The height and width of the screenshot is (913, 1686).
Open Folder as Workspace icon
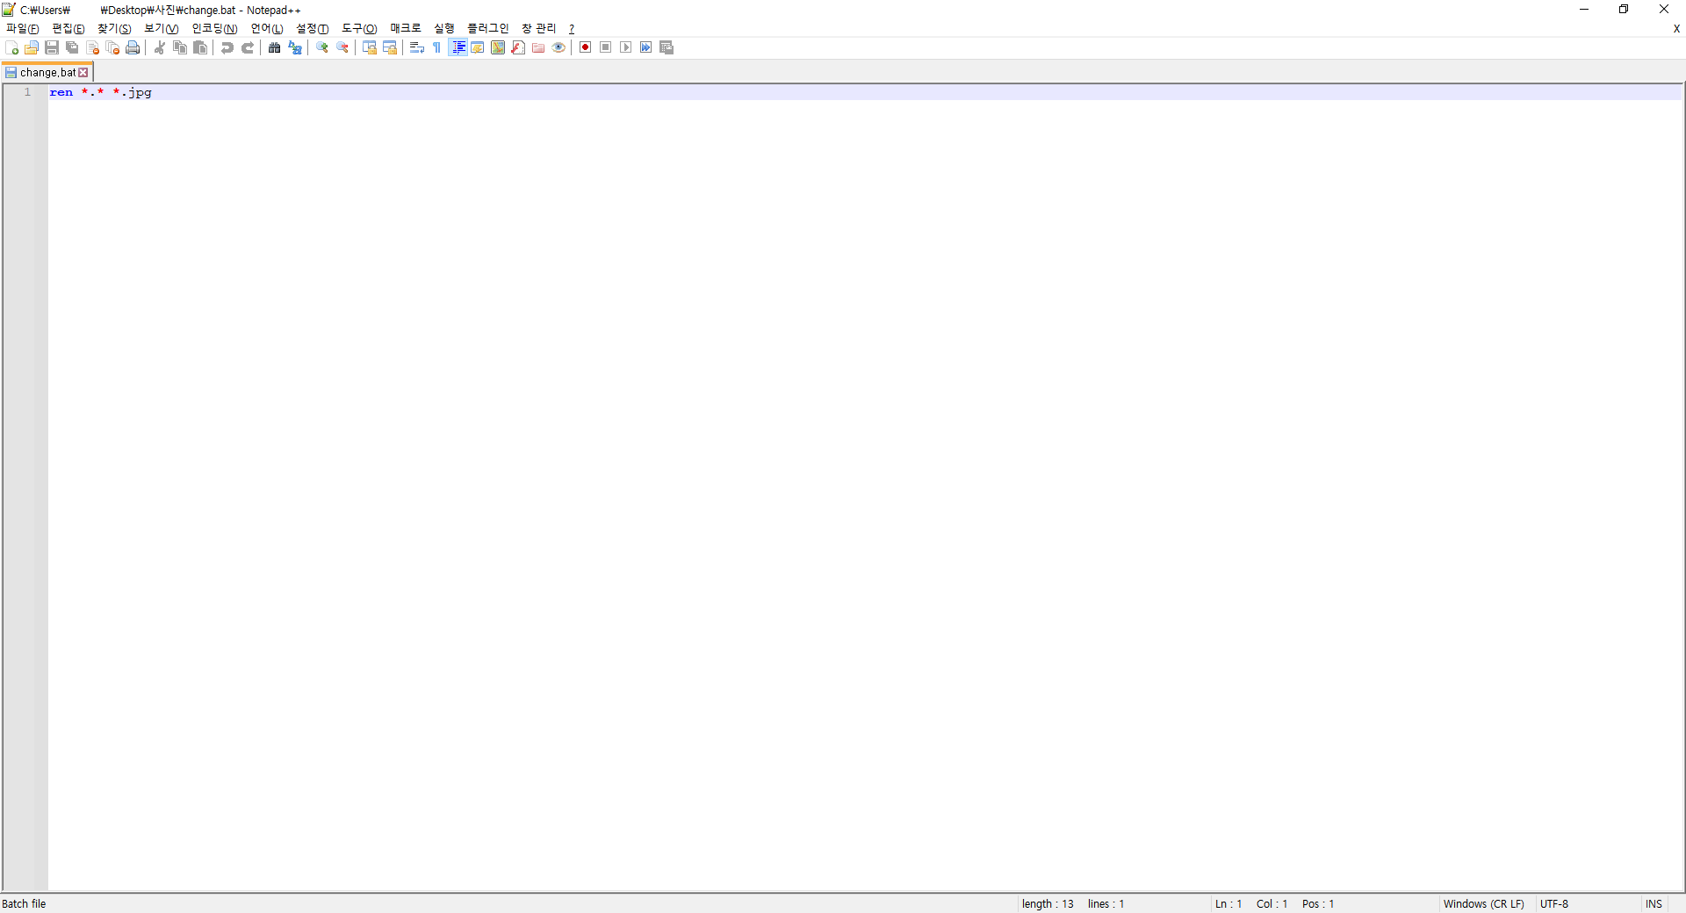(538, 47)
